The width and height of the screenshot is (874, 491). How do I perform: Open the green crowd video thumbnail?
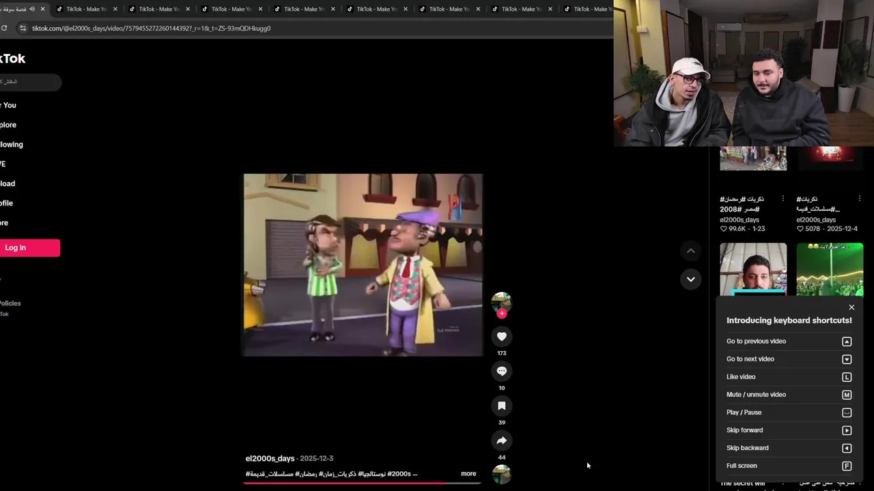tap(830, 269)
